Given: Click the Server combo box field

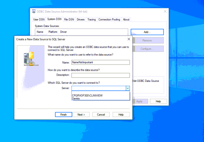Looking at the screenshot, I should tap(99, 88).
